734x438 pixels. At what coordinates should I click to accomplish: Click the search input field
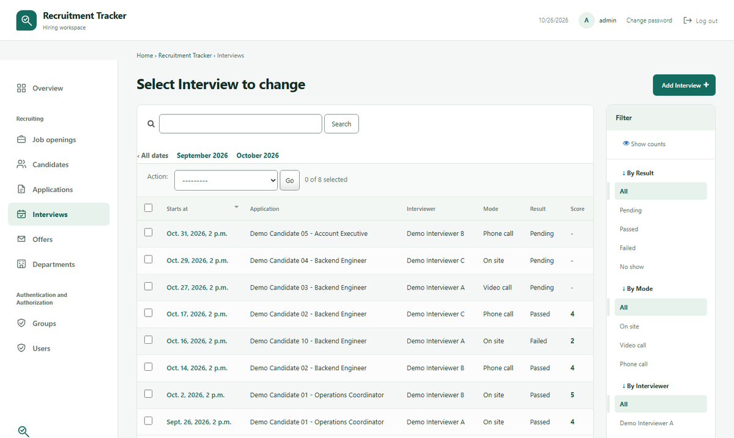click(240, 123)
